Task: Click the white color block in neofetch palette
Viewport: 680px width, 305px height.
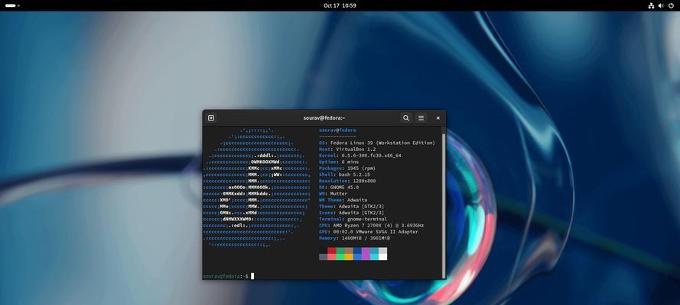Action: click(x=383, y=257)
